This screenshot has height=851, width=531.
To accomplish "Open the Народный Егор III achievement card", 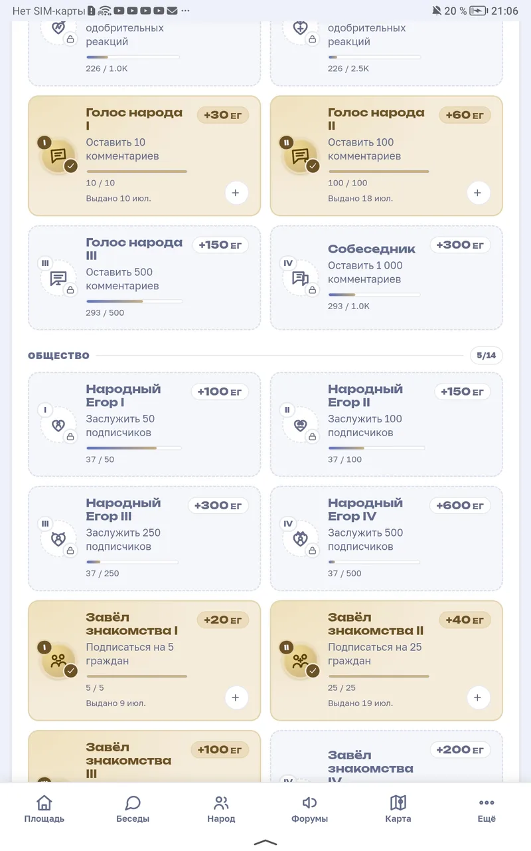I will click(144, 539).
